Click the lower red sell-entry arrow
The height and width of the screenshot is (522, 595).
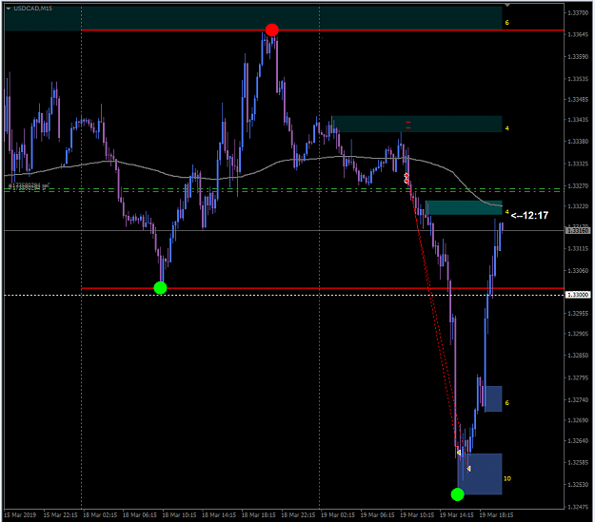click(x=407, y=182)
